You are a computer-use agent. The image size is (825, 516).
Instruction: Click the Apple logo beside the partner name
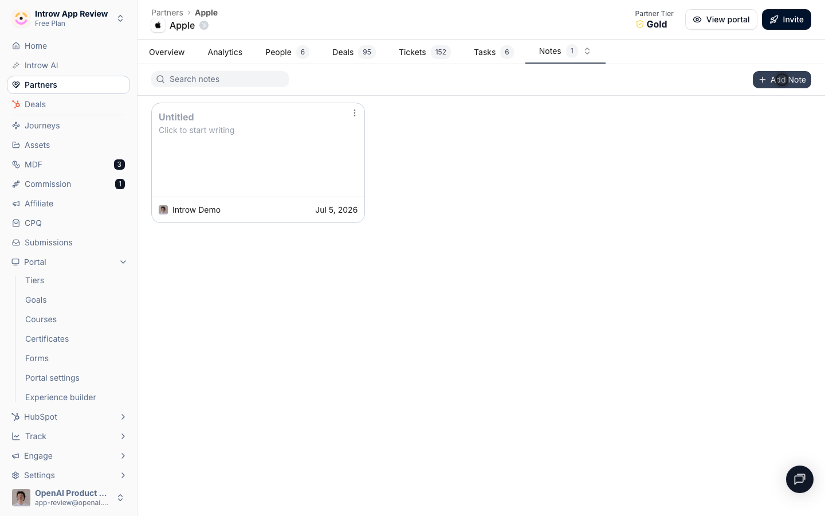158,25
